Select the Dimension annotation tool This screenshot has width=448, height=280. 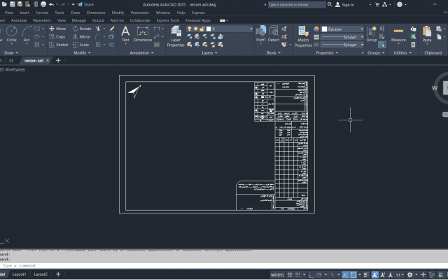(x=142, y=34)
